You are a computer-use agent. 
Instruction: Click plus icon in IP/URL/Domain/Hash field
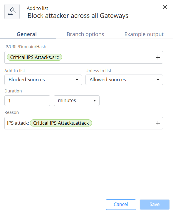(x=158, y=58)
